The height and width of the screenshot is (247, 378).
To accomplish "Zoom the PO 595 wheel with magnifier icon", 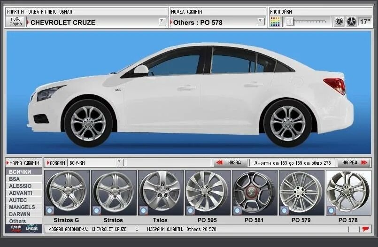I will pyautogui.click(x=191, y=211).
